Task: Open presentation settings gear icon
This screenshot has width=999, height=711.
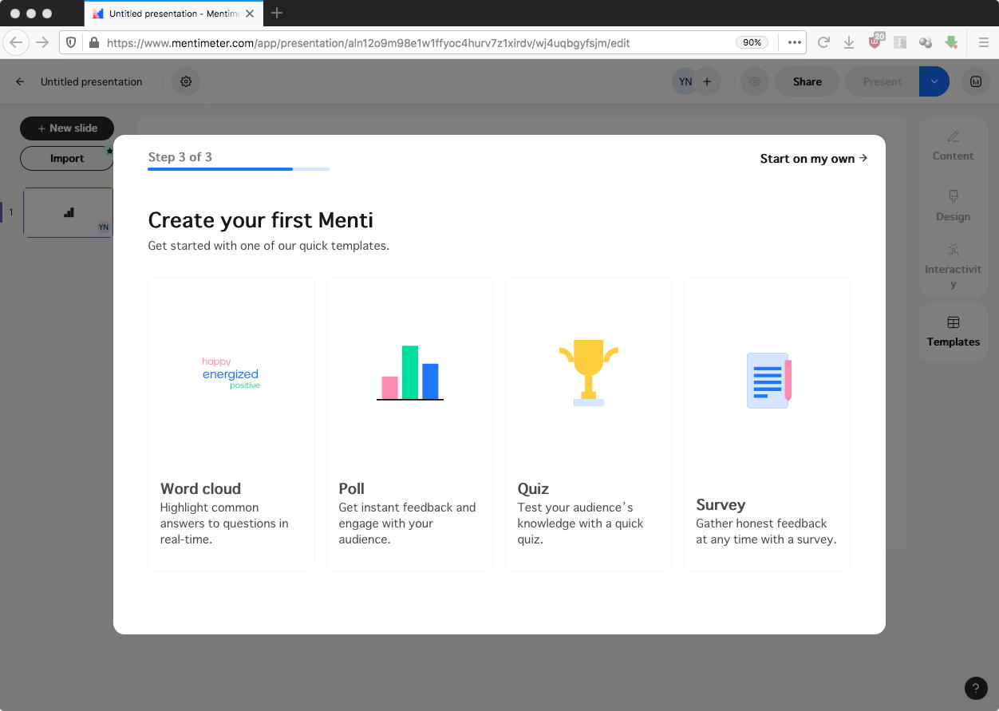Action: click(186, 81)
